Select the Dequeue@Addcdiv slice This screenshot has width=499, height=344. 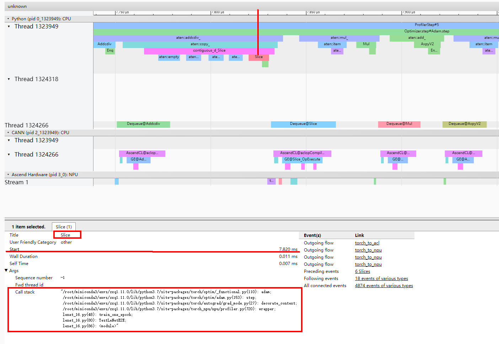tap(143, 124)
